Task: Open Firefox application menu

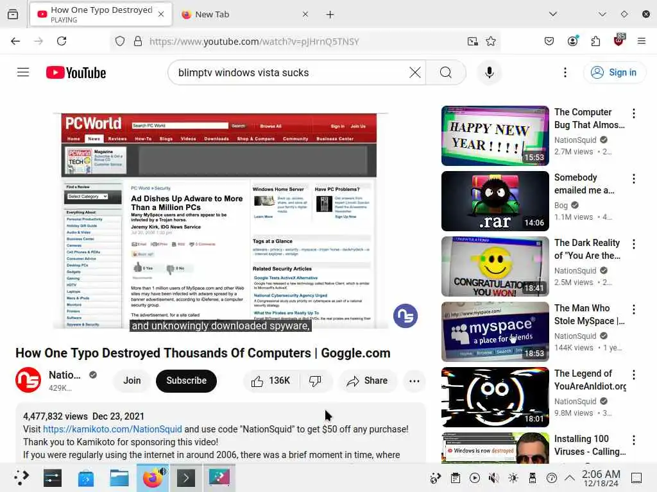Action: (642, 41)
